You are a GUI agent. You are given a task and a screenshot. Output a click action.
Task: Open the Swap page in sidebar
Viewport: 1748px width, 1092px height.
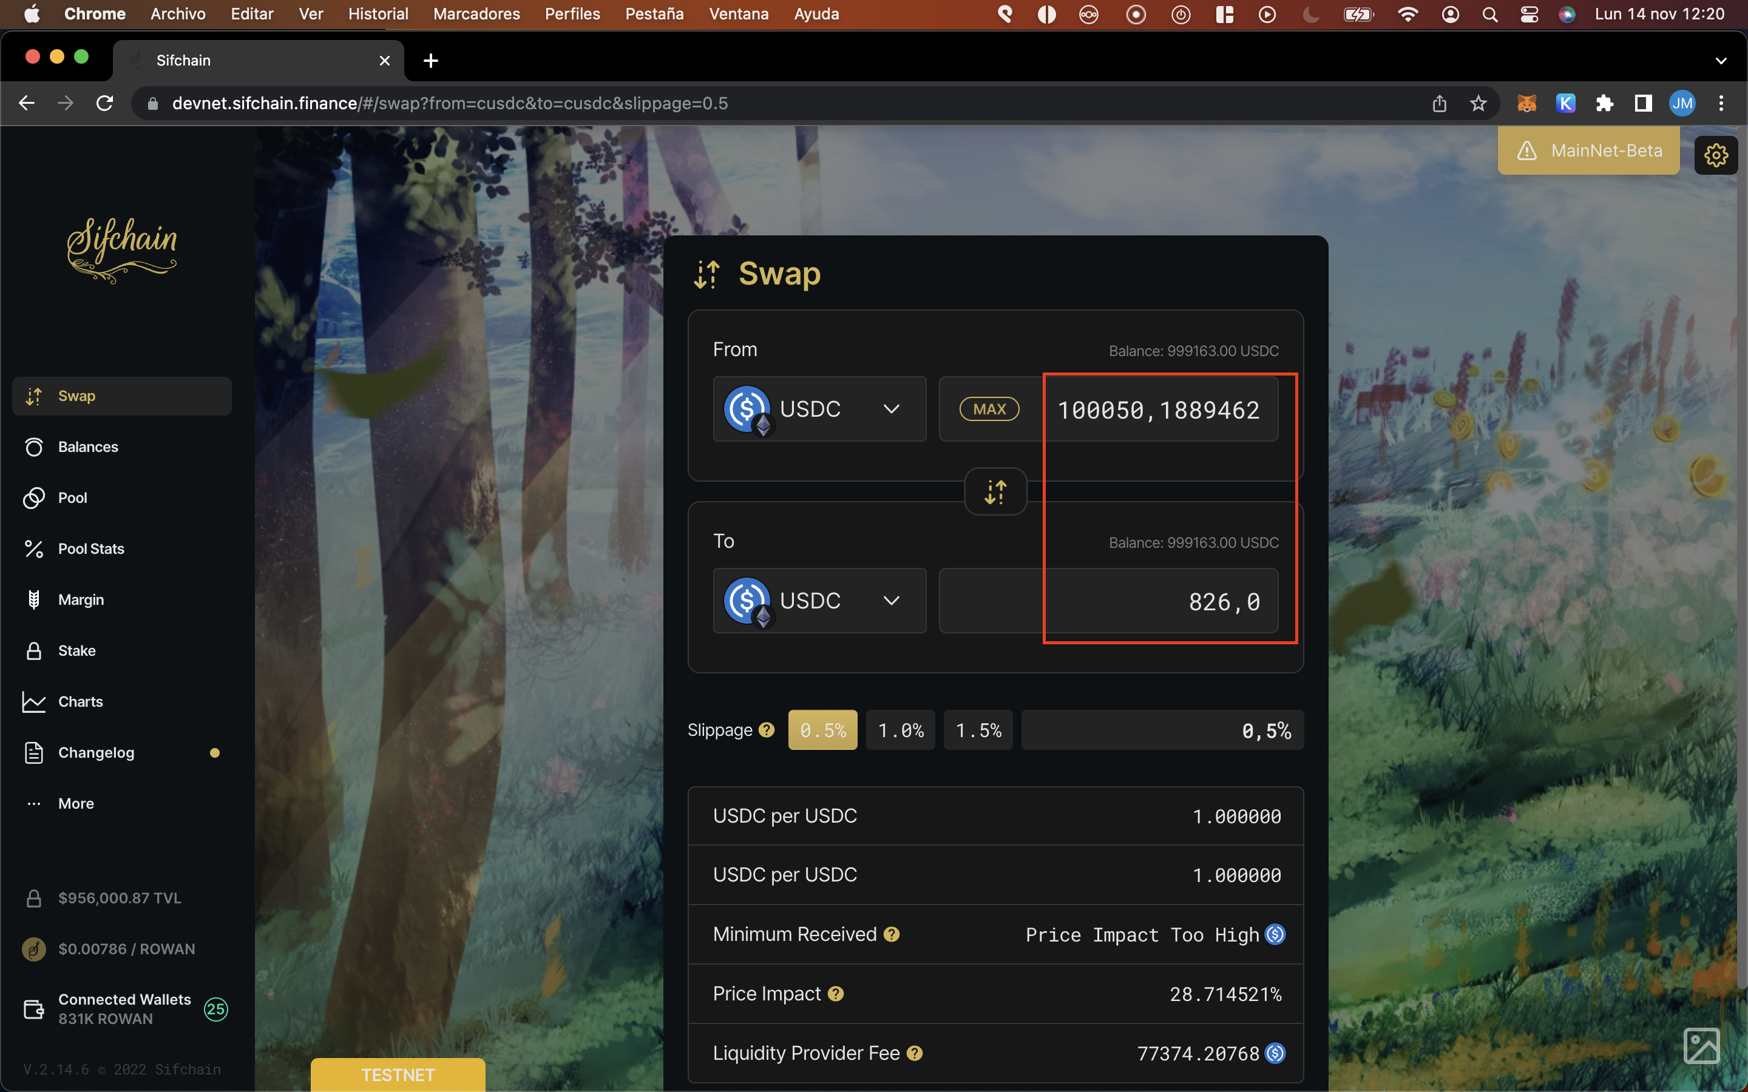(121, 396)
